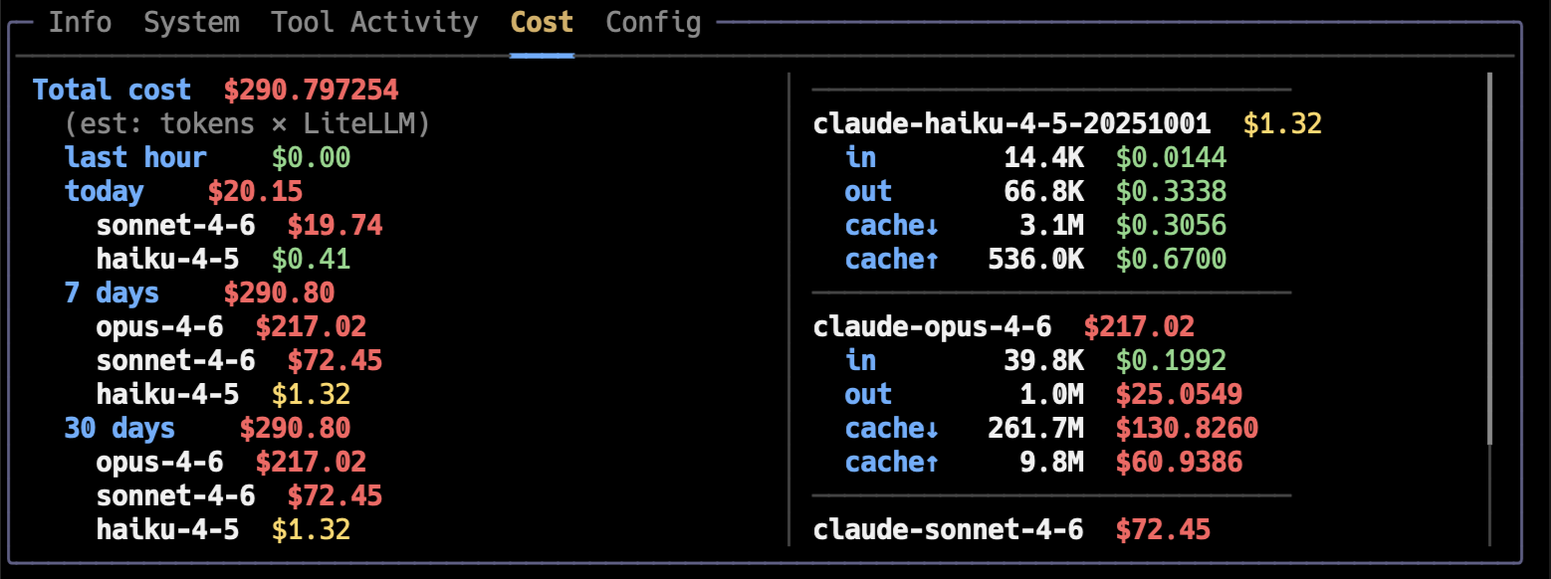Select the claude-sonnet-4-6 entry

pyautogui.click(x=948, y=529)
